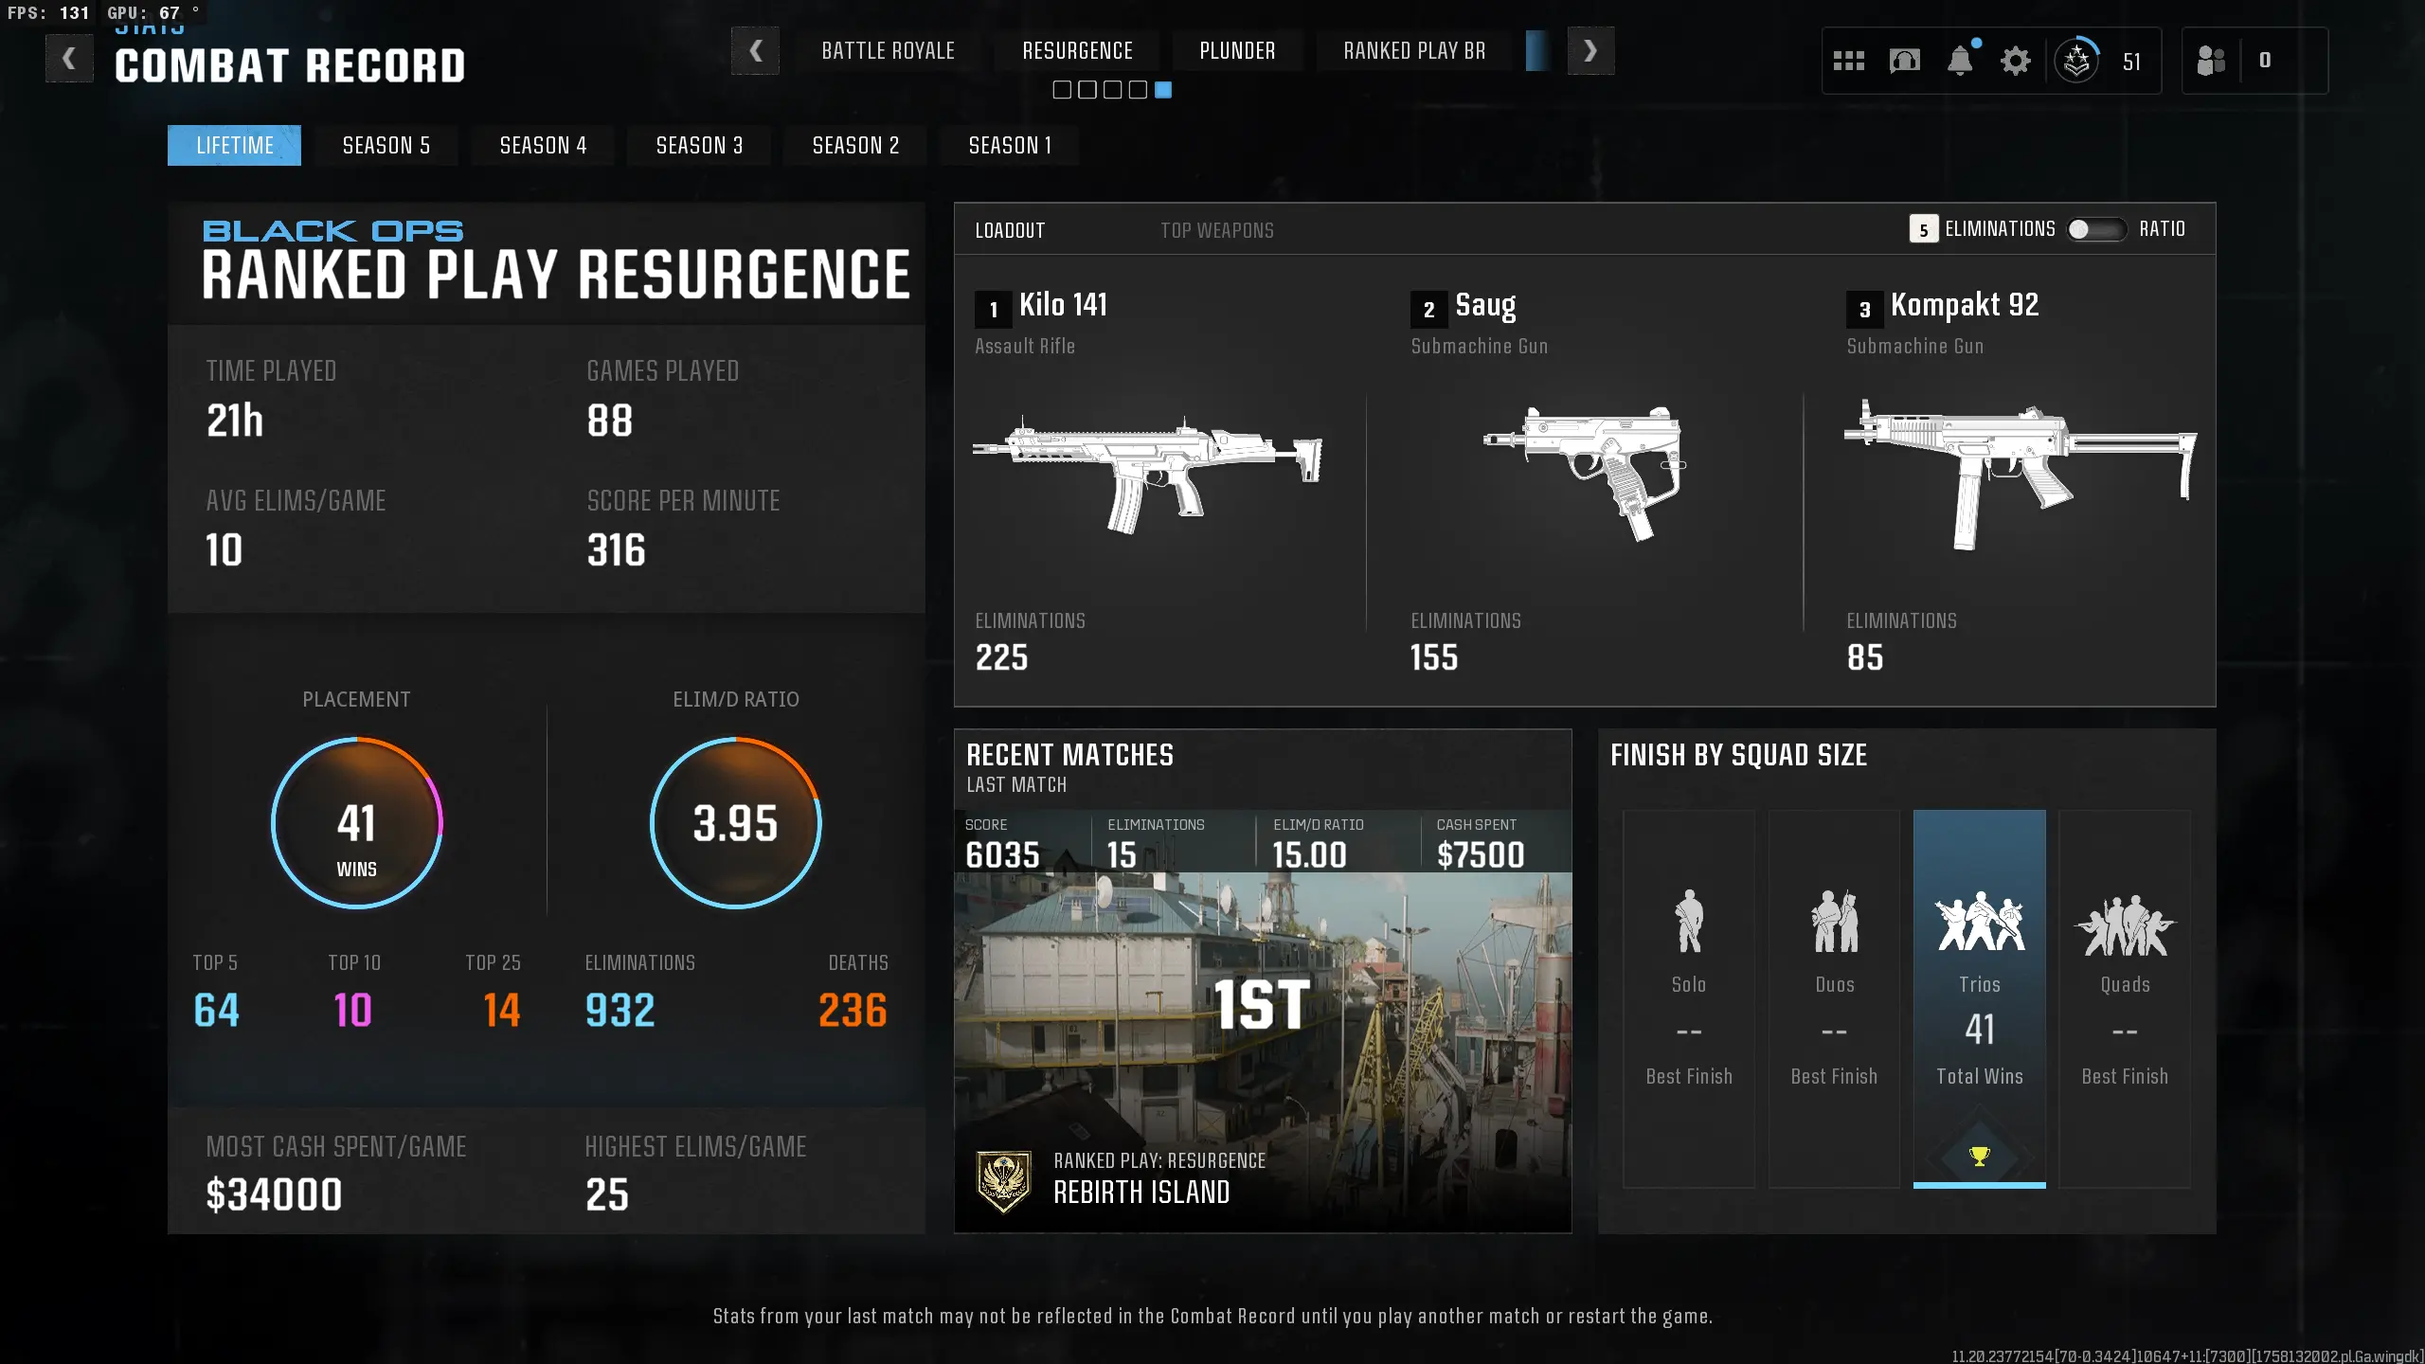Click the Trios squad size icon
The width and height of the screenshot is (2425, 1364).
point(1979,922)
